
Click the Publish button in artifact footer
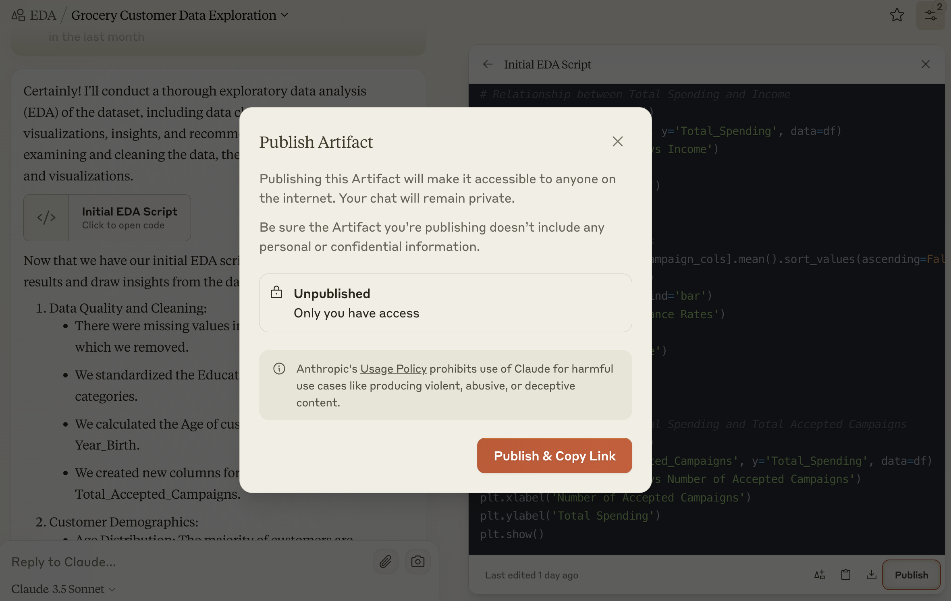point(911,575)
